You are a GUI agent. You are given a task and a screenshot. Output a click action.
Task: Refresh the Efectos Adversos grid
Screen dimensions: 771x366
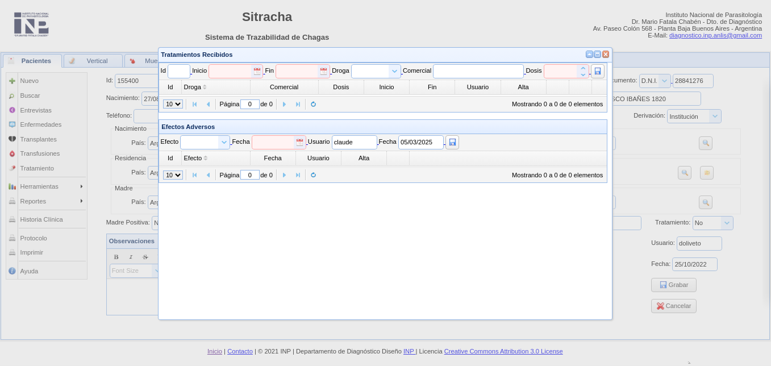point(313,175)
